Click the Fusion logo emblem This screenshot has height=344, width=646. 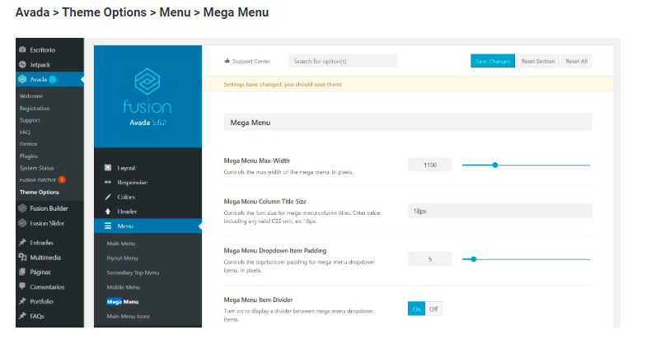coord(147,82)
